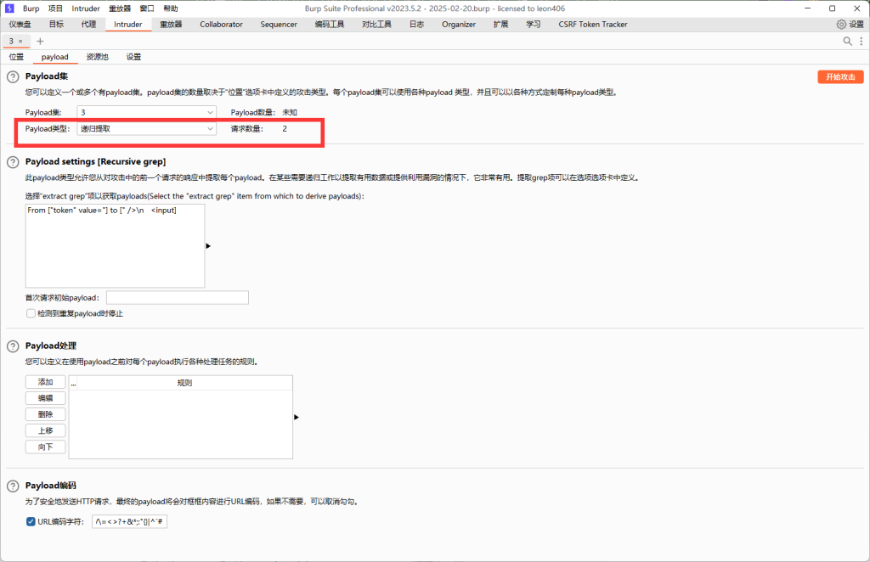Screen dimensions: 870x562
Task: Open the settings gear icon
Action: pos(841,25)
